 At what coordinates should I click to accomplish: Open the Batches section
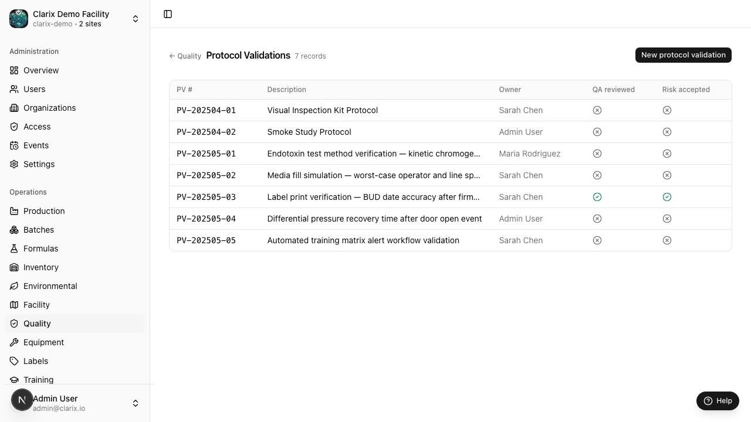tap(75, 230)
